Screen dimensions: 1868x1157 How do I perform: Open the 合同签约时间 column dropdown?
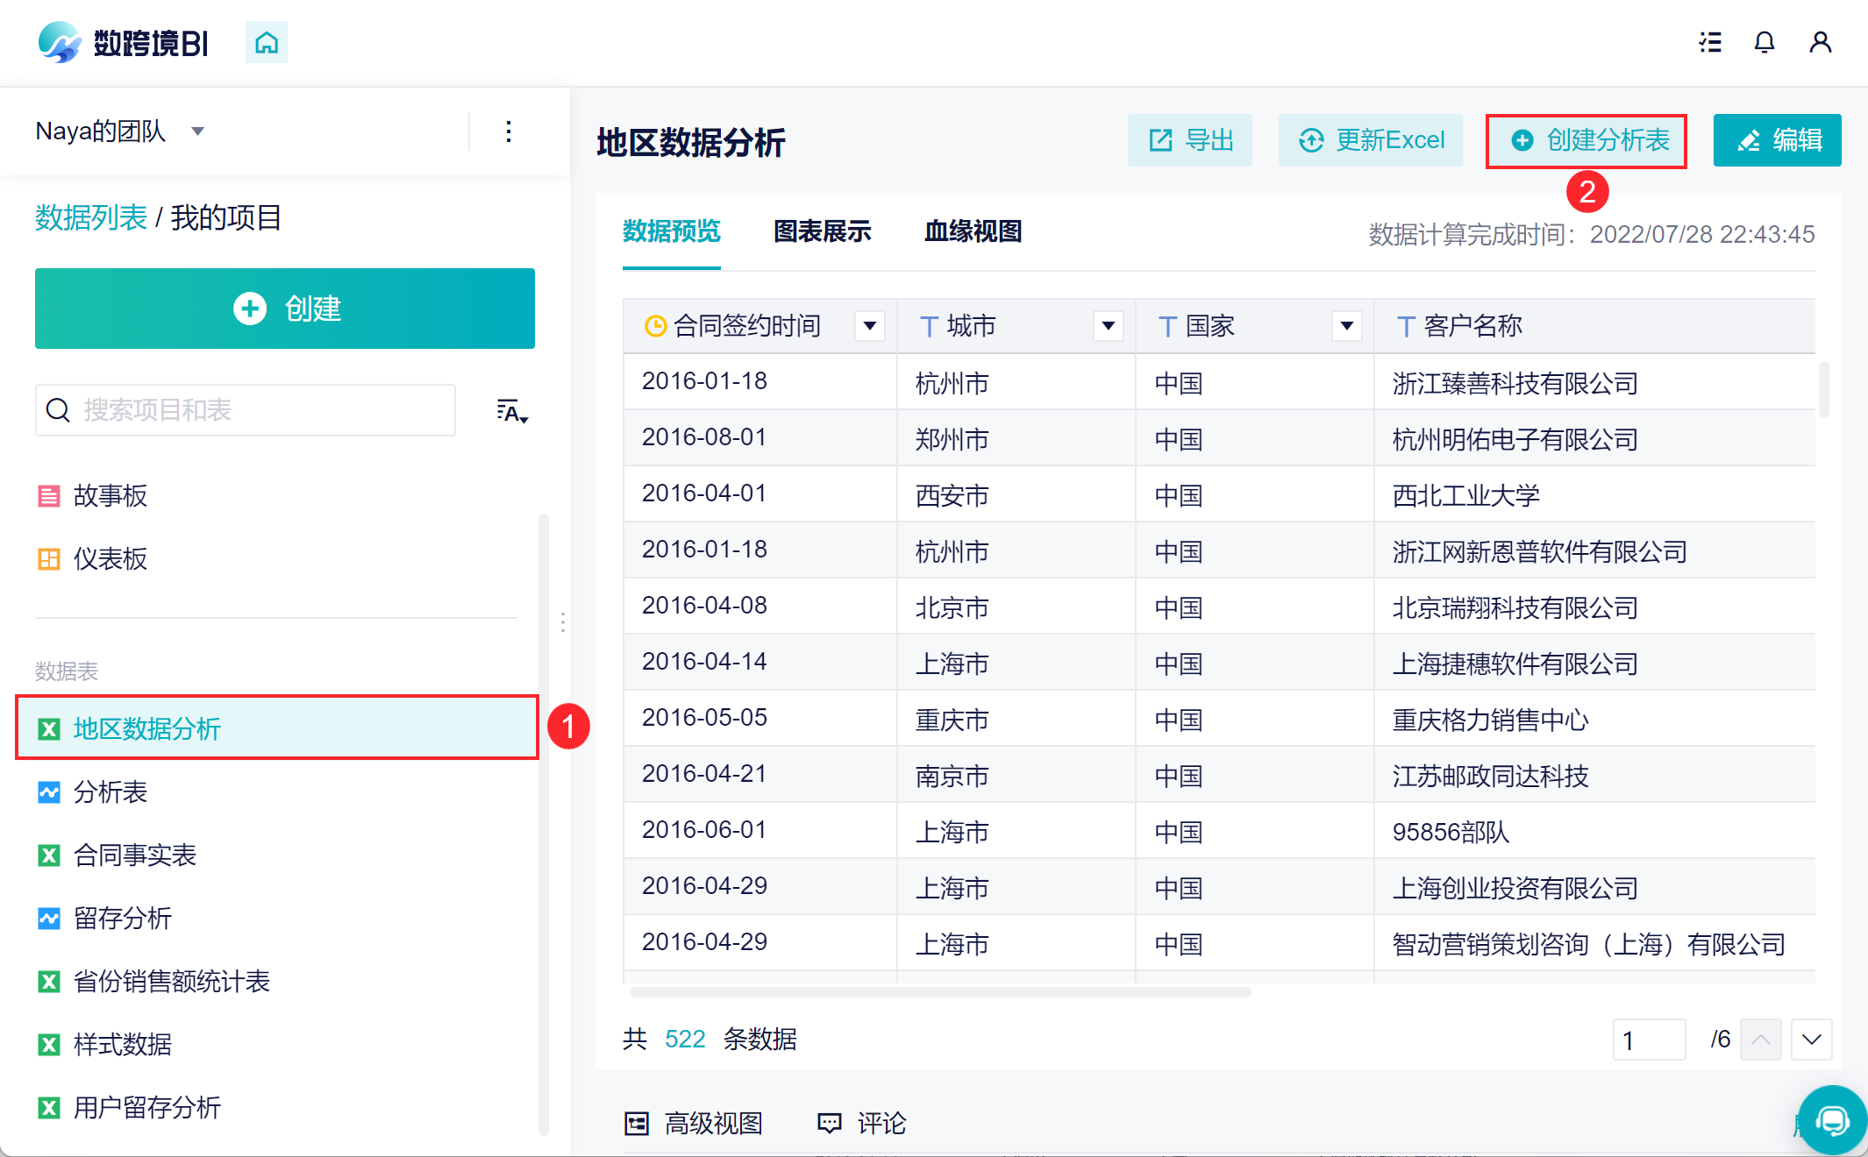(870, 326)
